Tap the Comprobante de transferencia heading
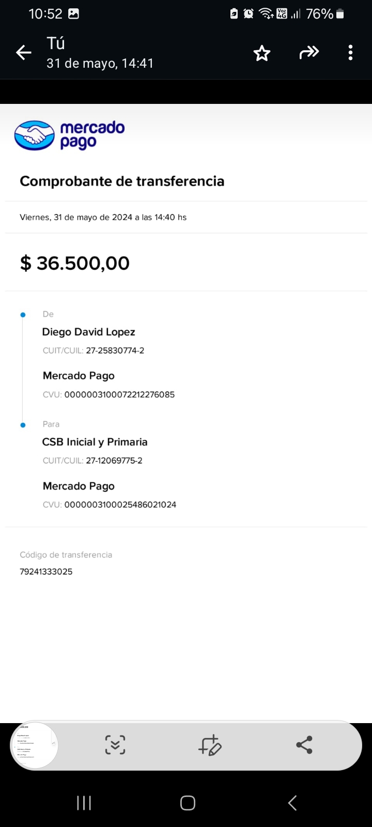372x827 pixels. click(x=122, y=181)
